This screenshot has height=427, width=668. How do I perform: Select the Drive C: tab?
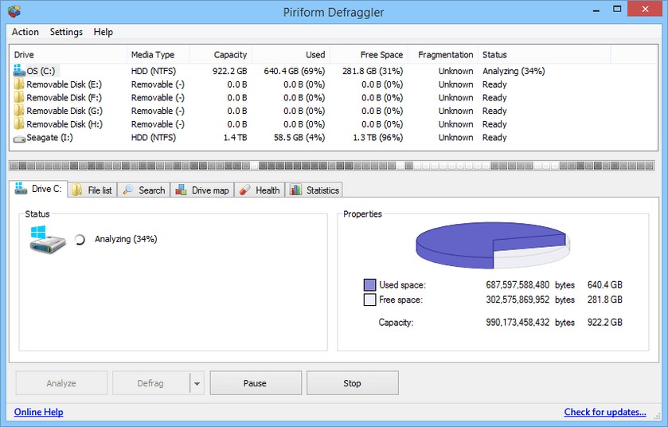[x=38, y=188]
